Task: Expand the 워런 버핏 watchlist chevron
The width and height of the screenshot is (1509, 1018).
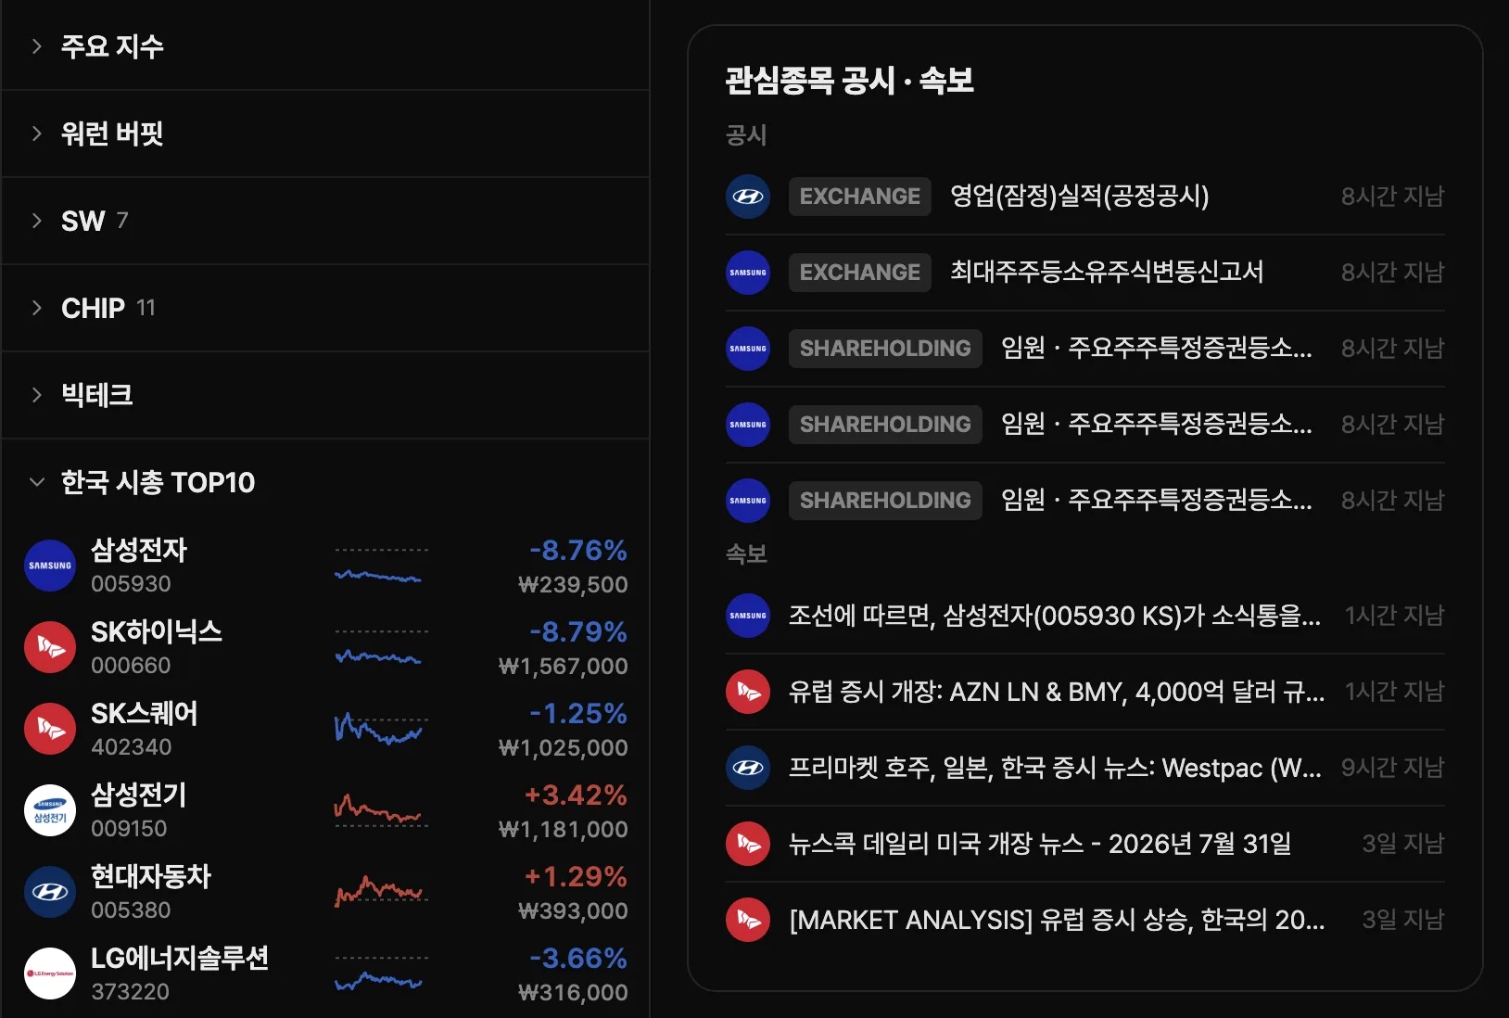Action: 37,134
